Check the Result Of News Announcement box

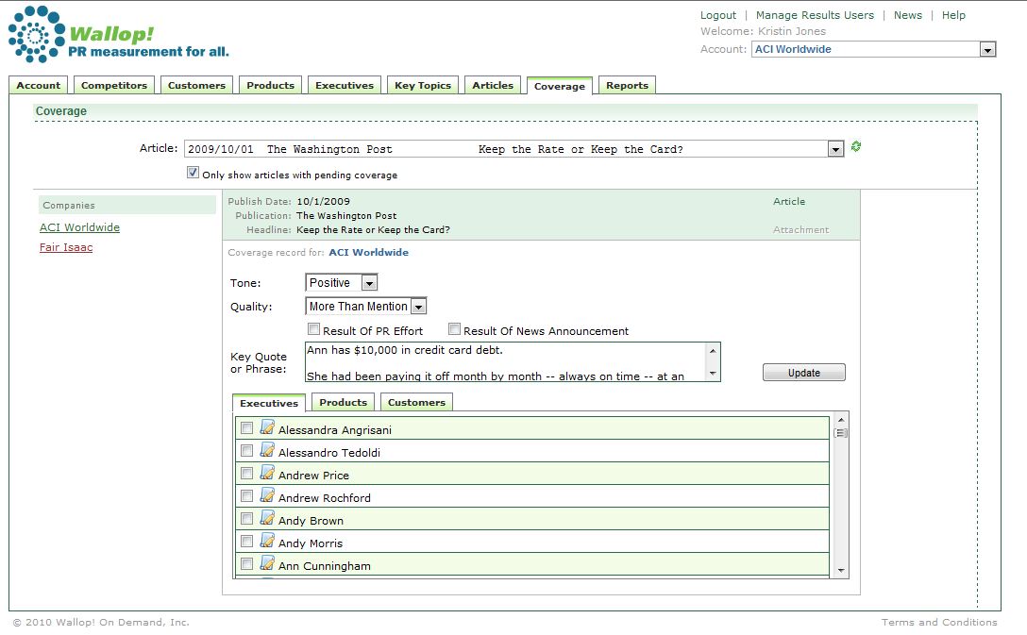point(455,329)
